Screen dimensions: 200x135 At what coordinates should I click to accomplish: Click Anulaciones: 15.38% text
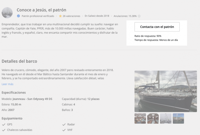[125, 16]
